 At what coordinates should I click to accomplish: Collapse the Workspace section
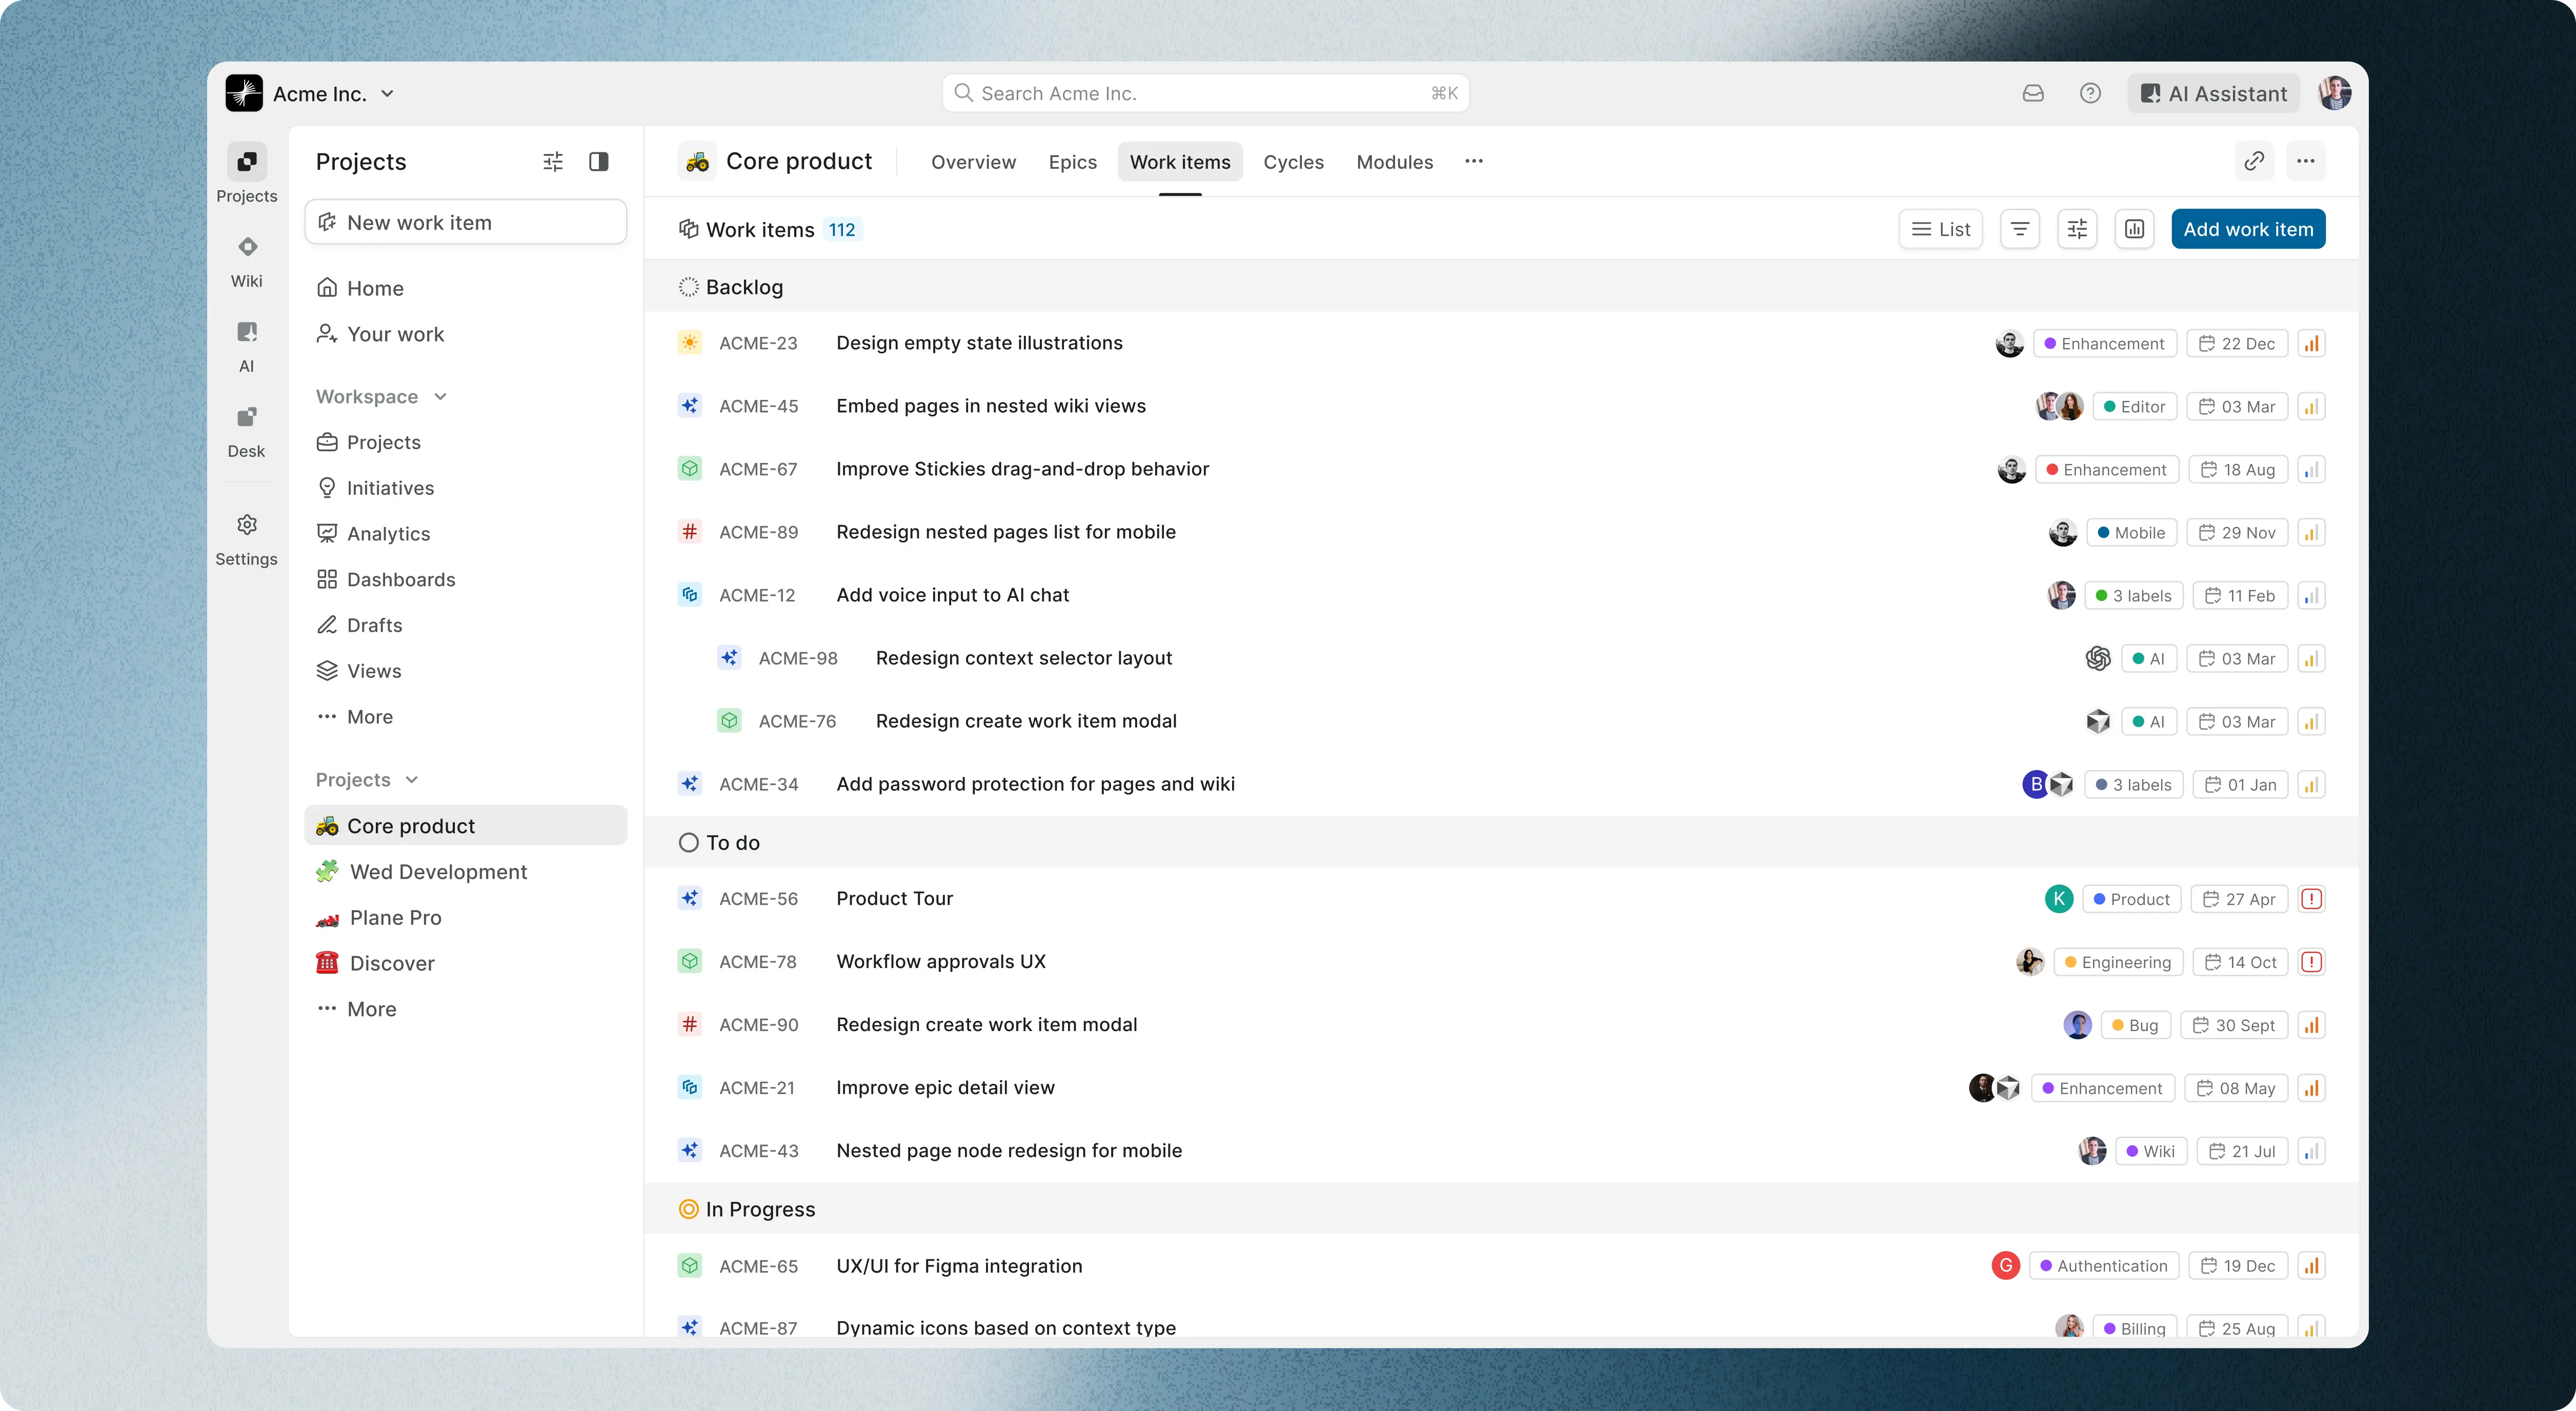(440, 396)
